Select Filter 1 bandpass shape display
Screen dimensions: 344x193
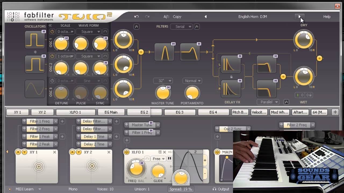pyautogui.click(x=164, y=52)
